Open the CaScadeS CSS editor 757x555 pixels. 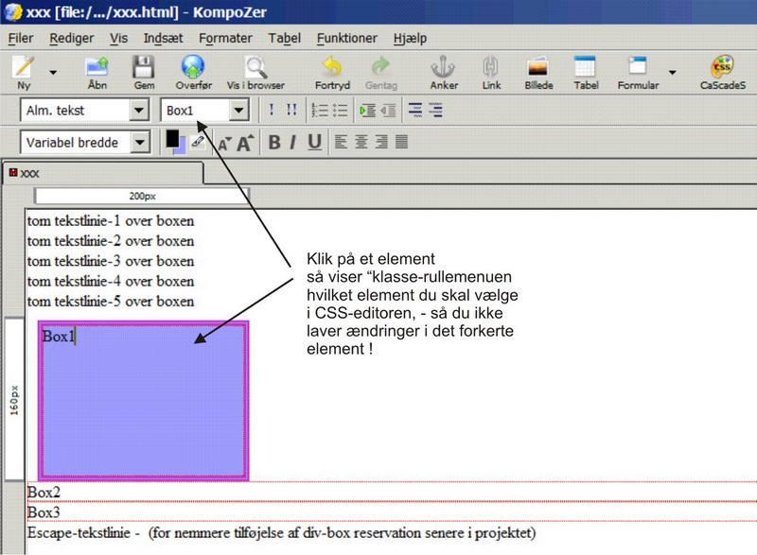pyautogui.click(x=723, y=69)
